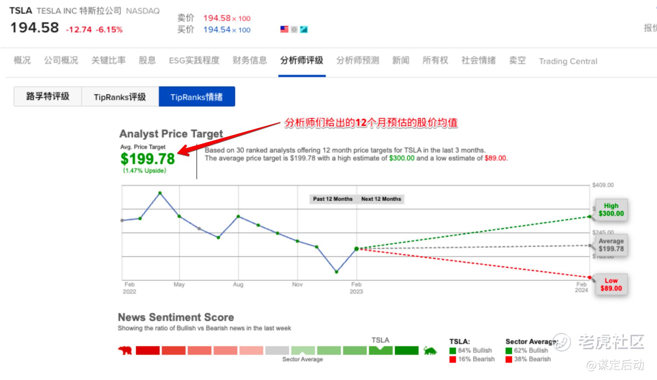Click the High $300.00 target label
Screen dimensions: 657x380
(611, 209)
